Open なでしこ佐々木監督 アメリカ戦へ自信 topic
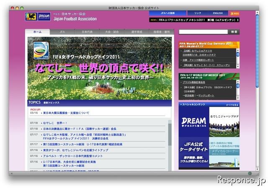The width and height of the screenshot is (268, 188). (85, 136)
